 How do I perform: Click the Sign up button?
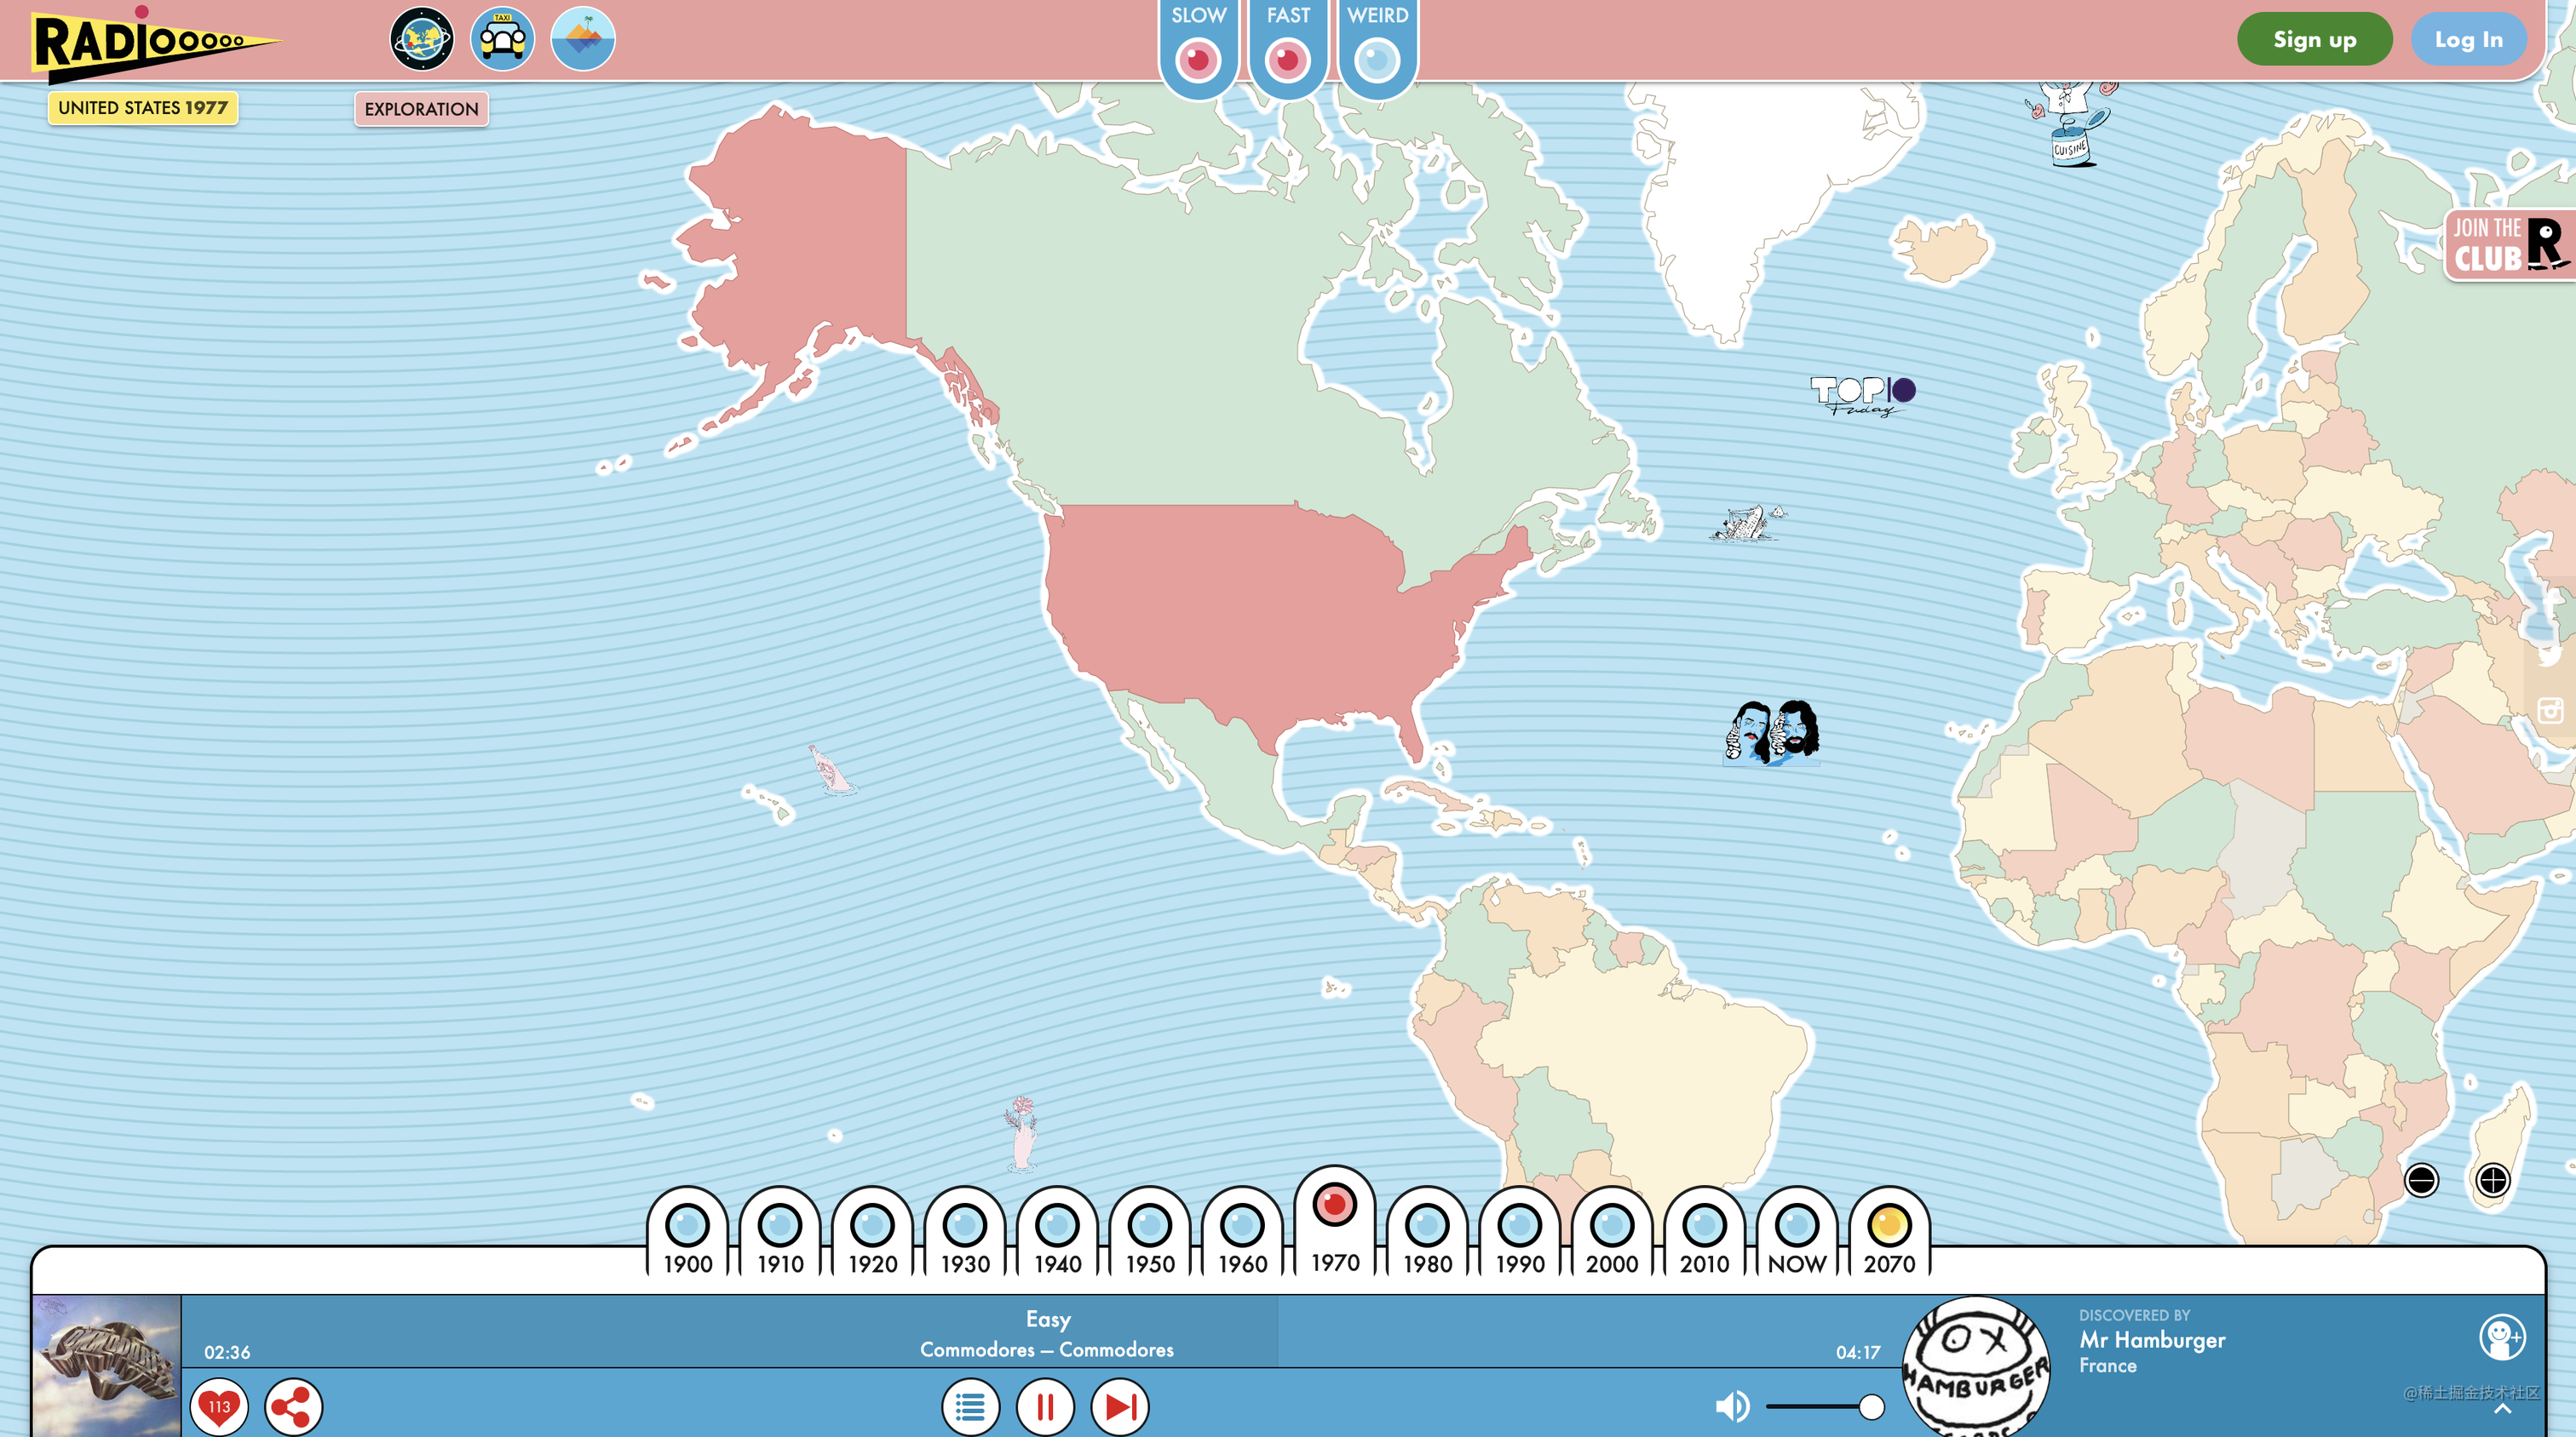tap(2314, 39)
